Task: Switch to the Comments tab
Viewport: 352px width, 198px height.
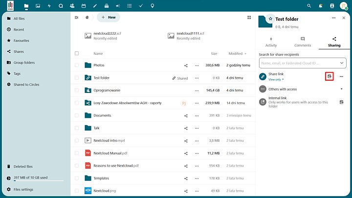Action: pos(303,42)
